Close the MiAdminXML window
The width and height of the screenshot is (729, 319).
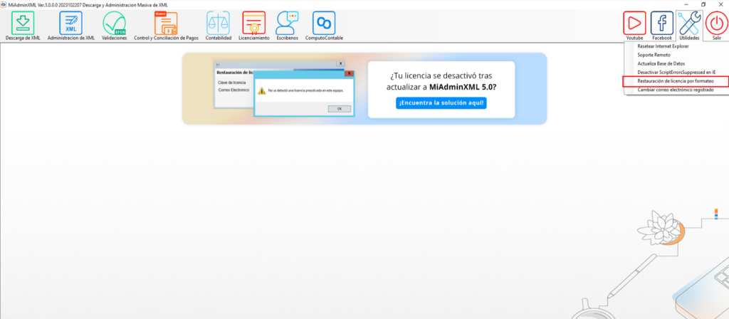[720, 4]
